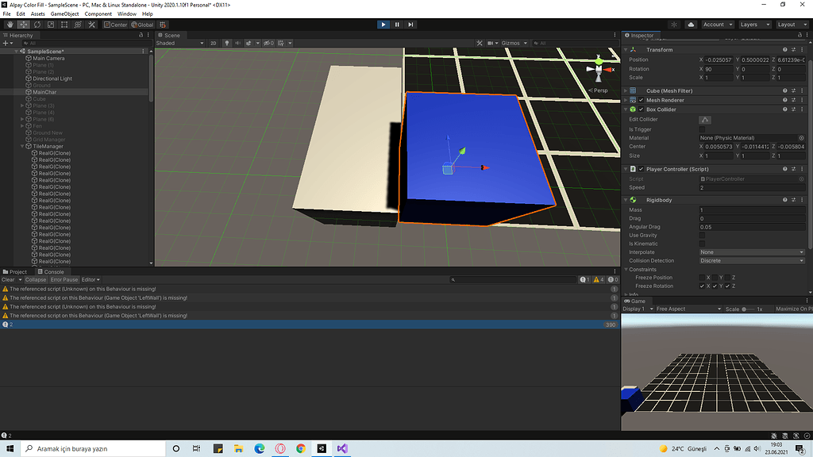Click the Clear button in the Console
The height and width of the screenshot is (457, 813).
pyautogui.click(x=9, y=278)
